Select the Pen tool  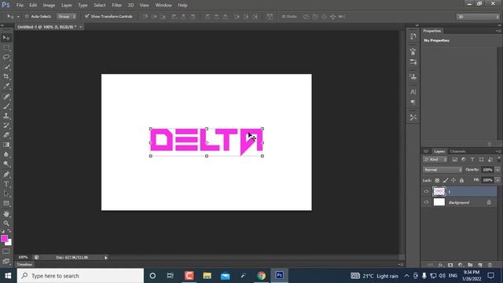(x=6, y=175)
